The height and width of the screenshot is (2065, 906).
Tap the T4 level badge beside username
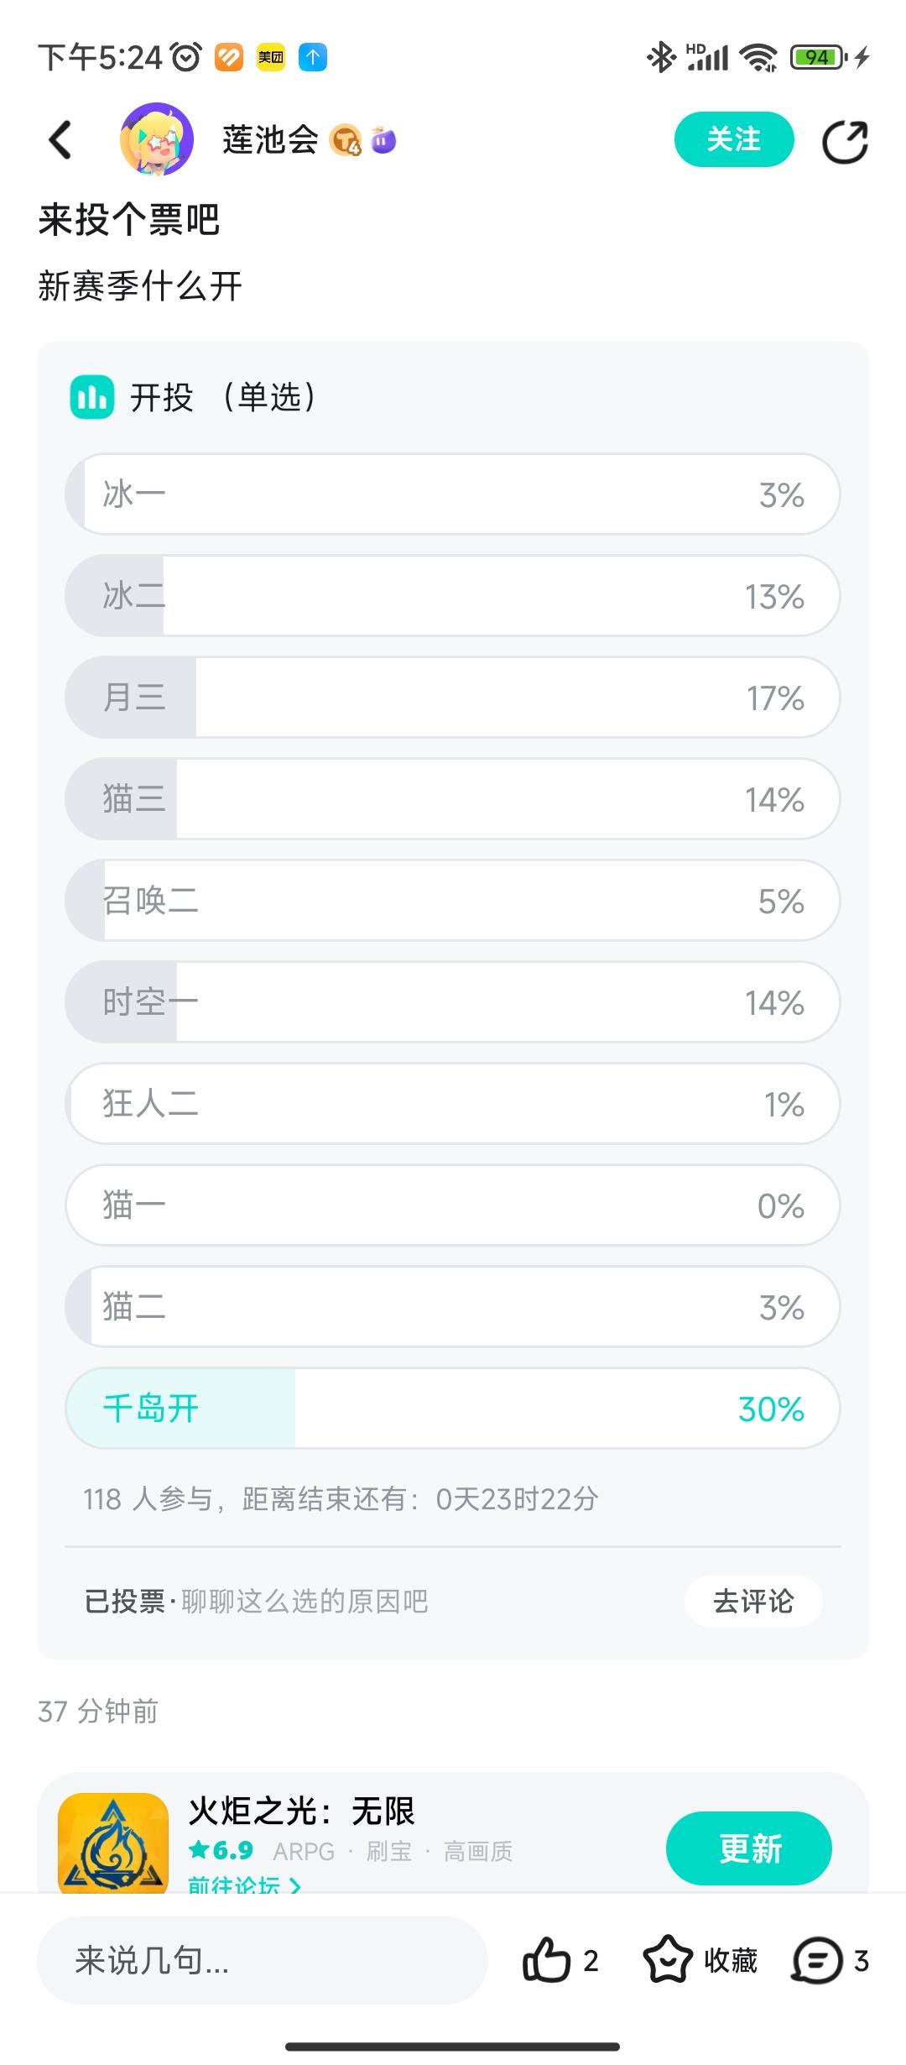pos(345,140)
